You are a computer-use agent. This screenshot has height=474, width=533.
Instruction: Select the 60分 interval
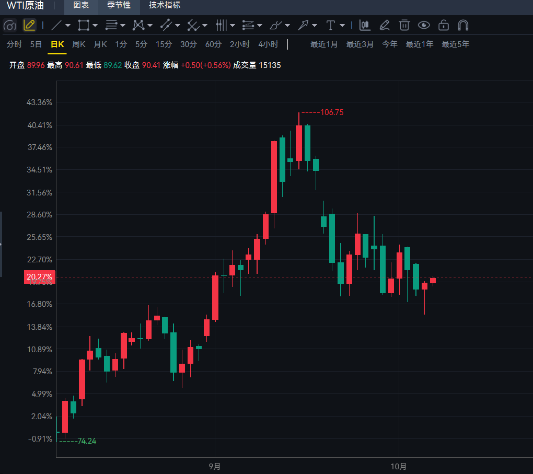point(214,44)
